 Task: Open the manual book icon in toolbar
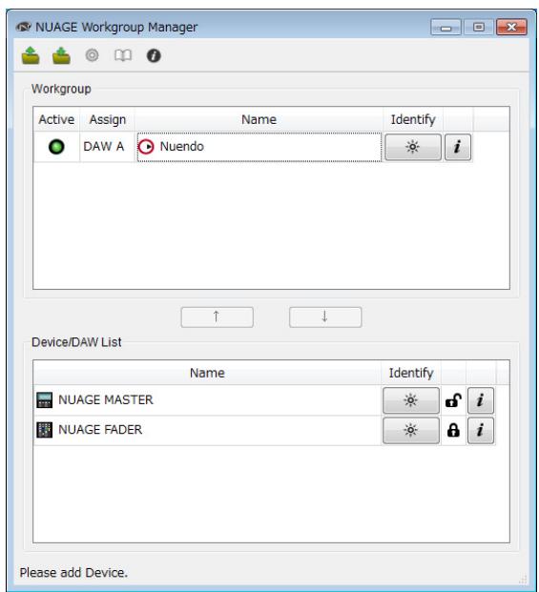pos(123,55)
